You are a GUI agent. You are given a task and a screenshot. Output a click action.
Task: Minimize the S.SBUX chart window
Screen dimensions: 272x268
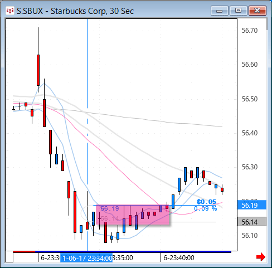tap(220, 11)
